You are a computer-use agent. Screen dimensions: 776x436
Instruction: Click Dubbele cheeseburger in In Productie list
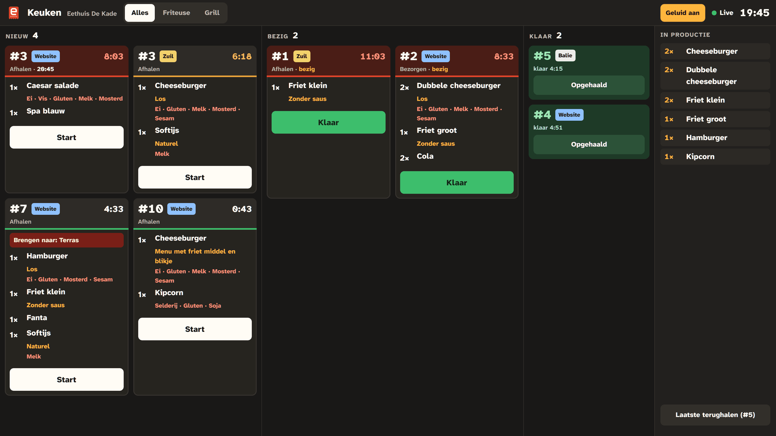click(x=715, y=75)
